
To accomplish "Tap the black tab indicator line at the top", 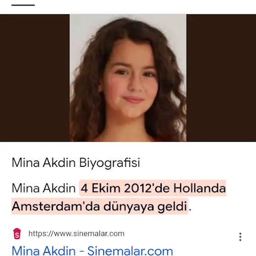I will click(x=23, y=5).
